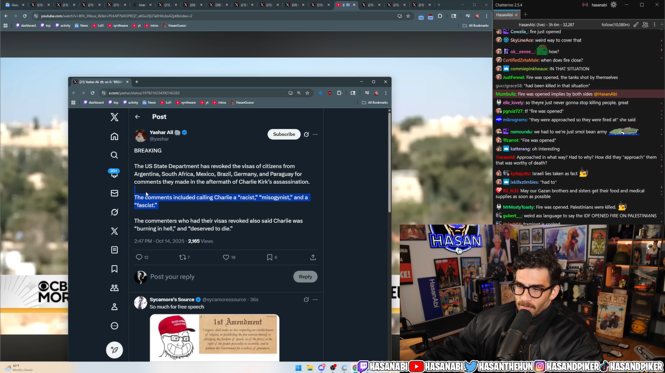Open the Grok icon in X sidebar

coord(115,212)
